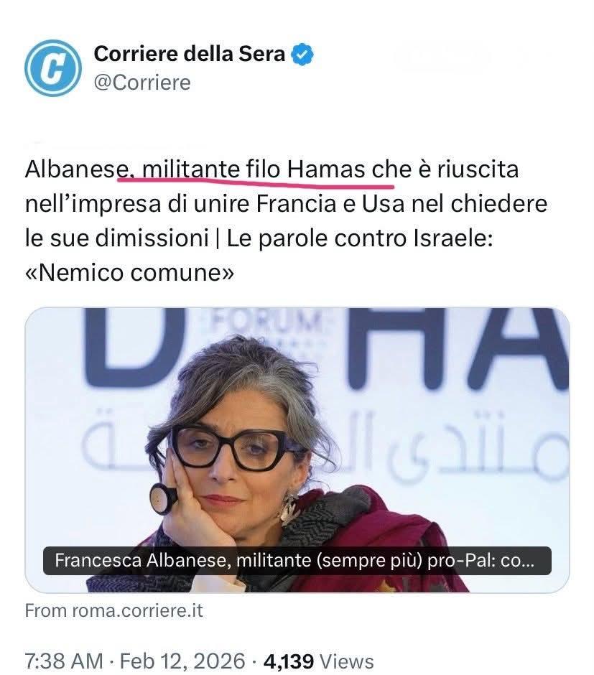Tap the phrase Le parole contro Israele

359,238
